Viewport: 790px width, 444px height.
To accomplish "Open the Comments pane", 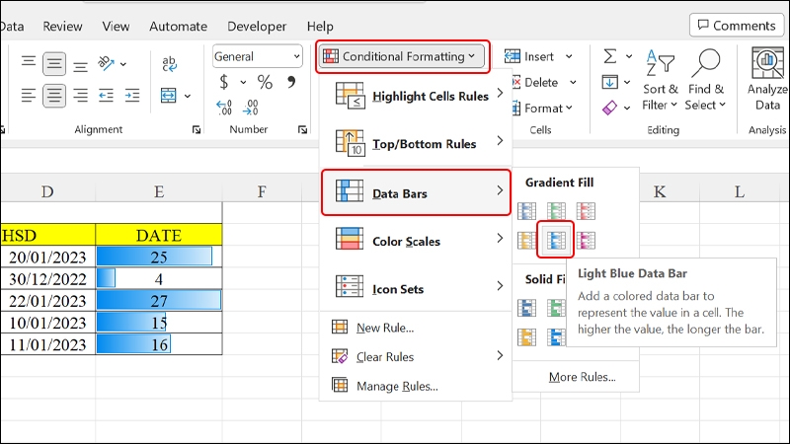I will pyautogui.click(x=737, y=26).
